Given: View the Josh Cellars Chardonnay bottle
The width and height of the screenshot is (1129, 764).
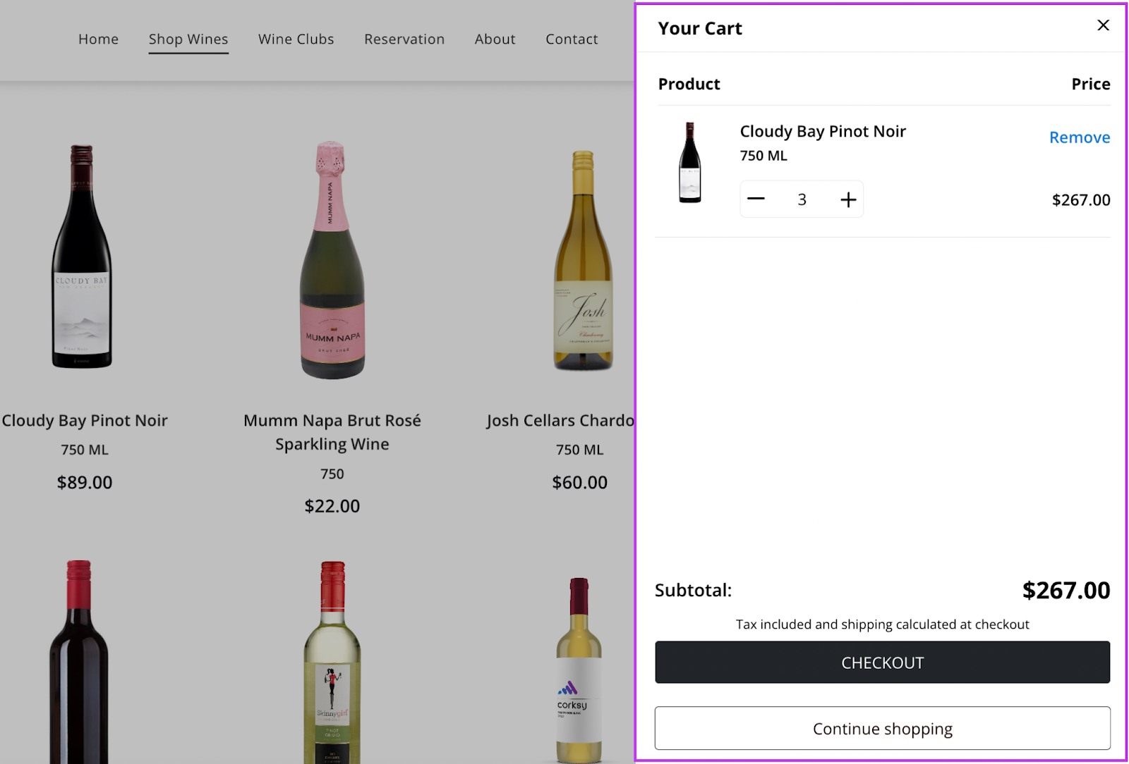Looking at the screenshot, I should pyautogui.click(x=583, y=260).
